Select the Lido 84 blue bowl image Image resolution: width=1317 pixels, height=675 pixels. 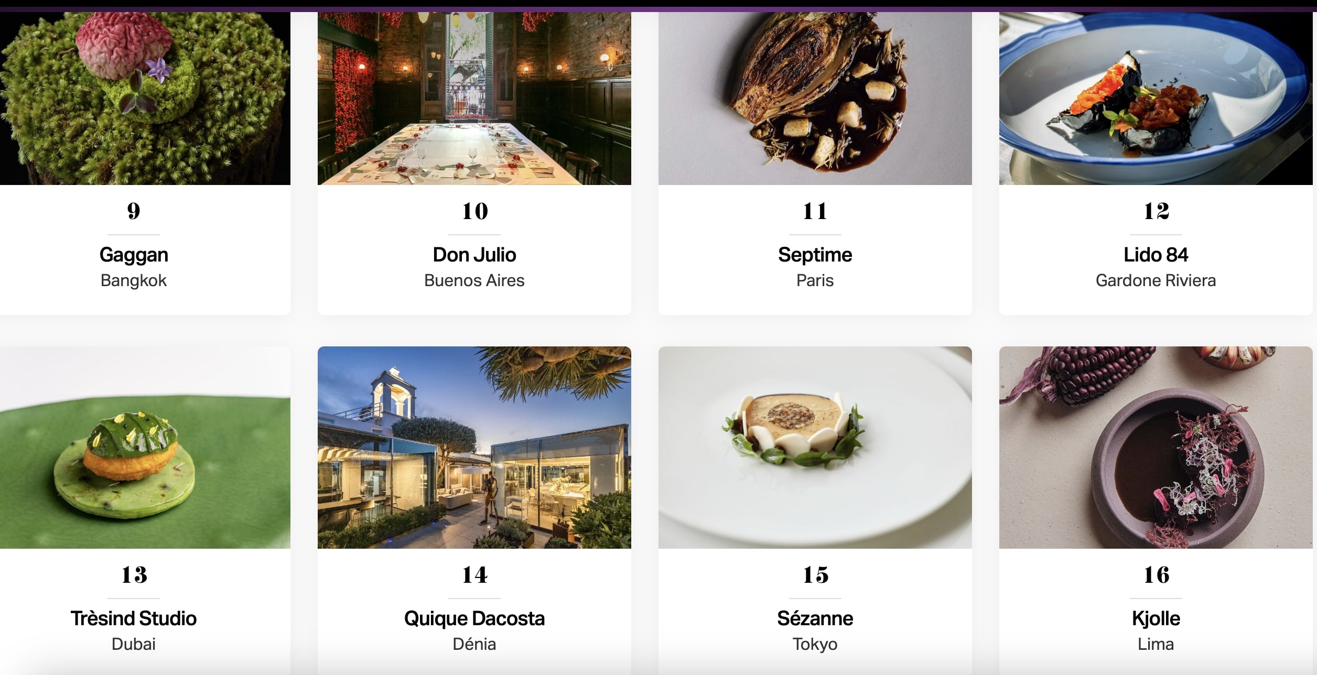[1156, 99]
